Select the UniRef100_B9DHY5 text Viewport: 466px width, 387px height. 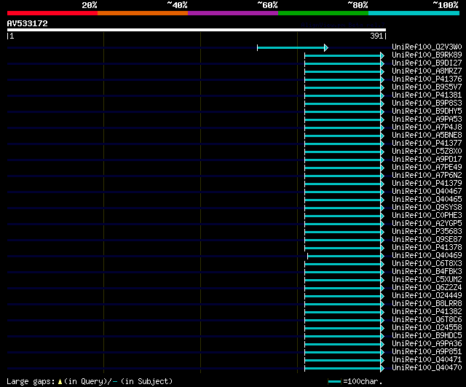[x=427, y=112]
